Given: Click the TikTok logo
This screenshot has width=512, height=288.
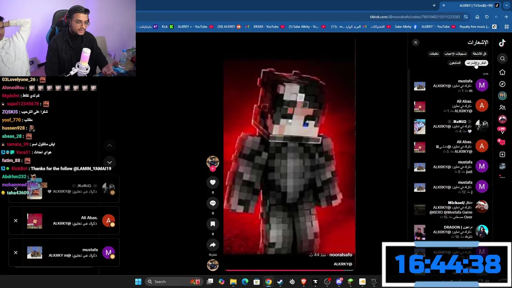Looking at the screenshot, I should [x=502, y=42].
